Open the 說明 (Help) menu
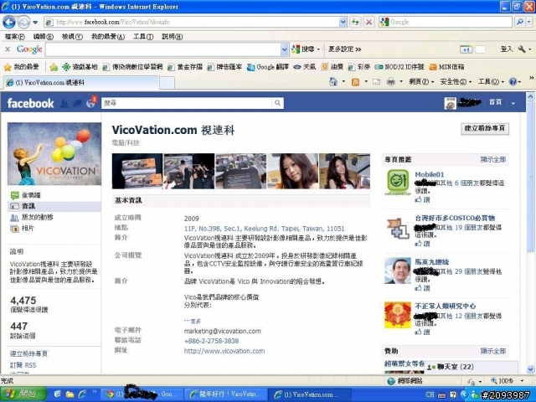Screen dimensions: 536x402 tap(173, 36)
